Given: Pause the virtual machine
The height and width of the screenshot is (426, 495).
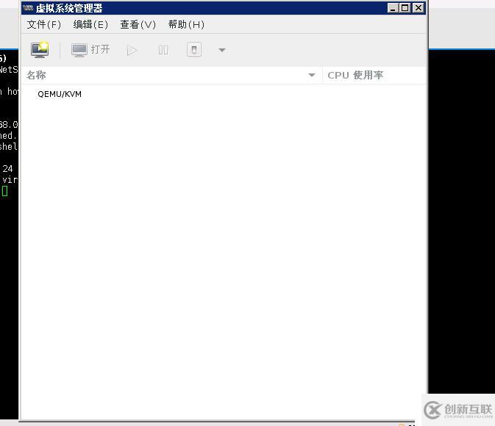Looking at the screenshot, I should 163,50.
